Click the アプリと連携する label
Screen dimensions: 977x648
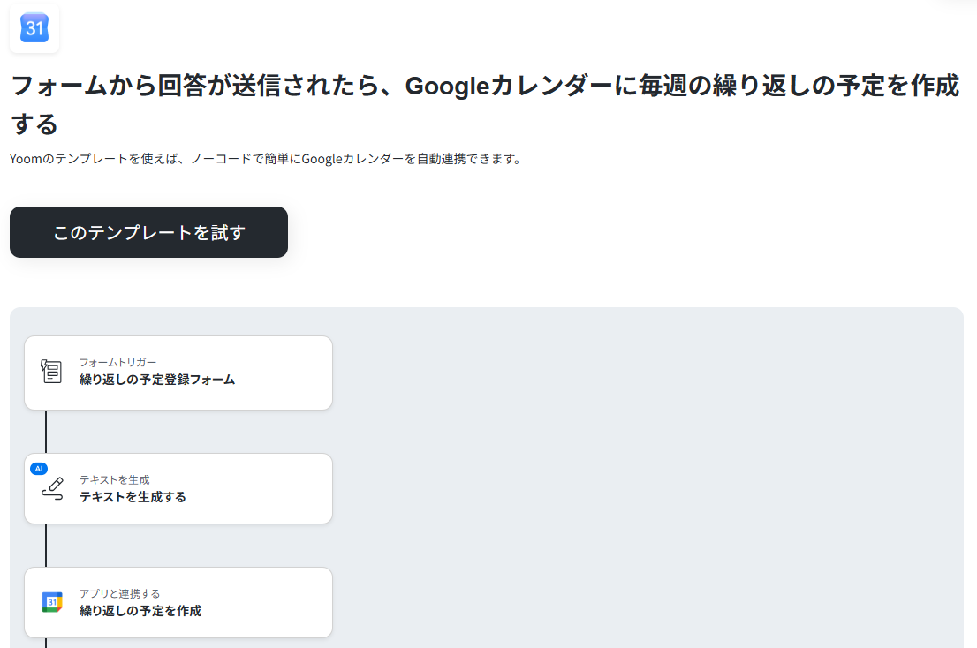pyautogui.click(x=119, y=594)
